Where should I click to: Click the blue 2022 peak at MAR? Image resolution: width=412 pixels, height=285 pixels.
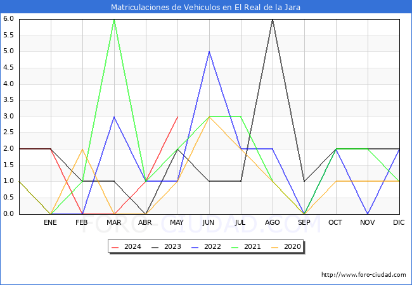pyautogui.click(x=114, y=117)
